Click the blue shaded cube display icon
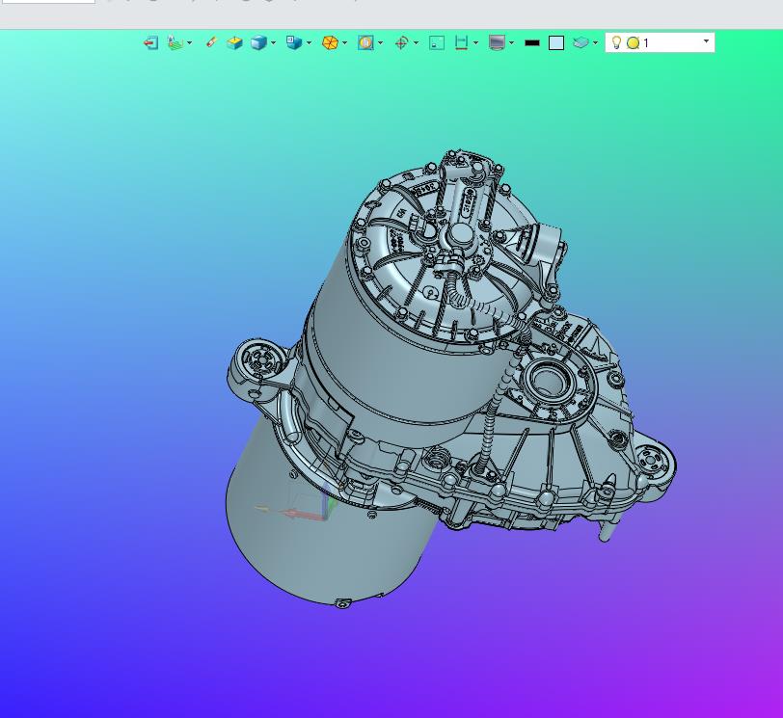This screenshot has height=718, width=783. coord(258,43)
